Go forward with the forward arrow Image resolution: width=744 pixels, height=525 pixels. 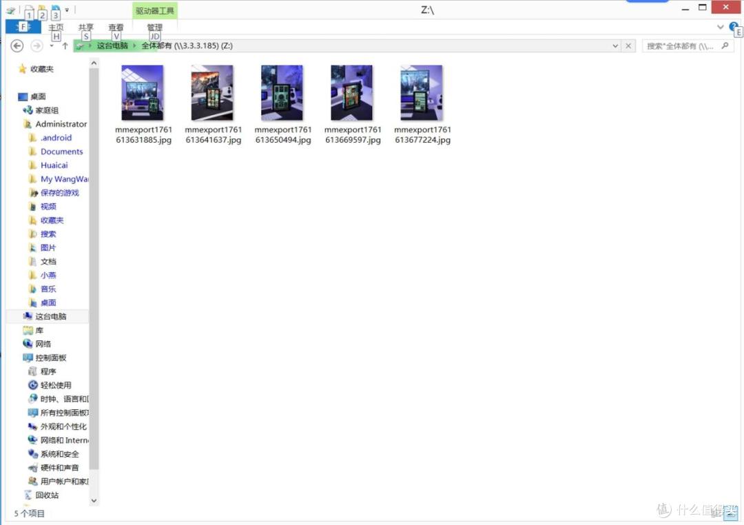[36, 45]
